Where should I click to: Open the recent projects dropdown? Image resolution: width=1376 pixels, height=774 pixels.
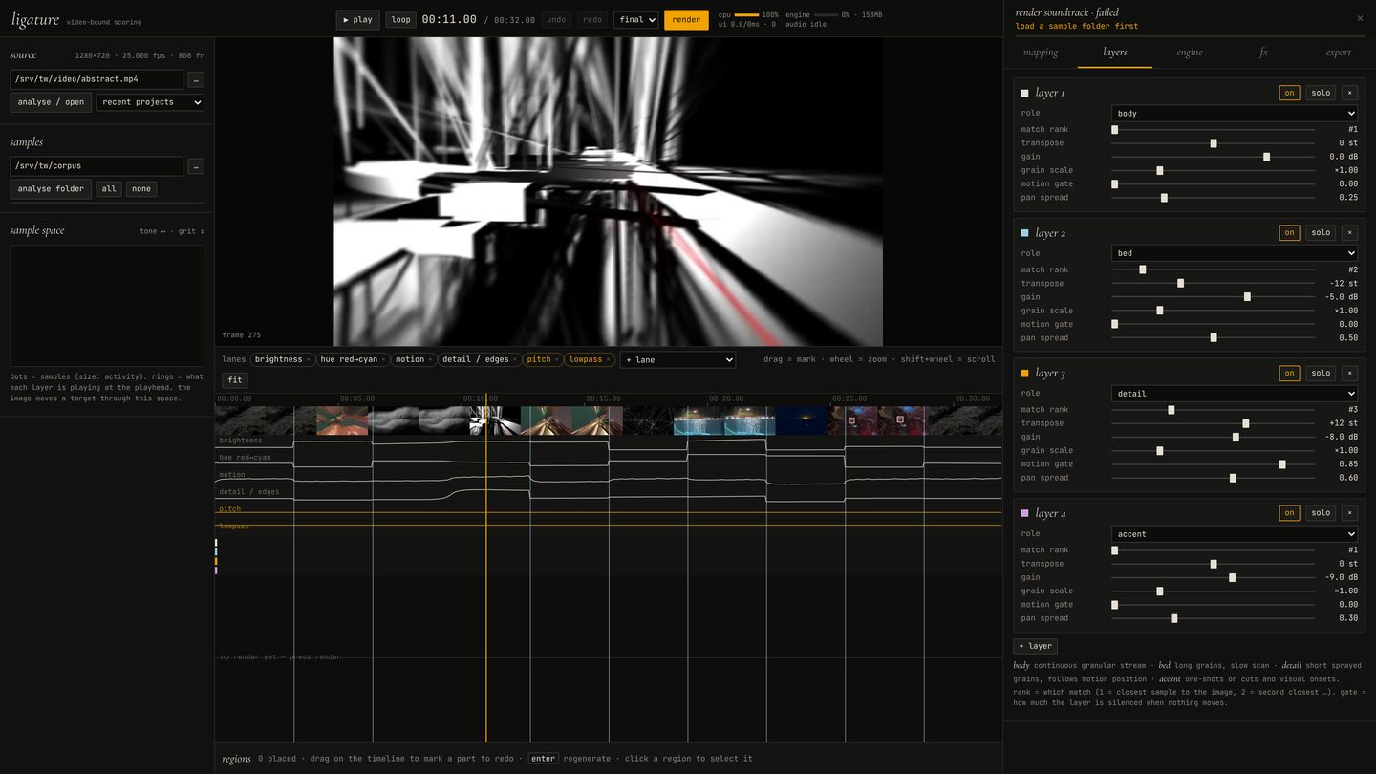click(150, 102)
